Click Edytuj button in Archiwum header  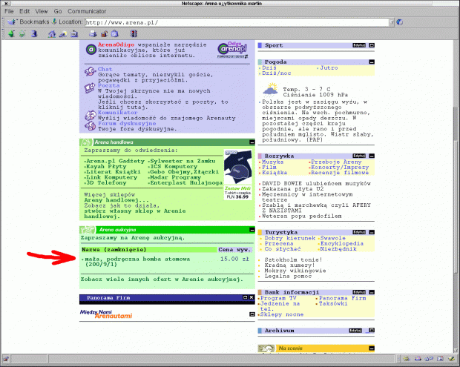pyautogui.click(x=355, y=331)
